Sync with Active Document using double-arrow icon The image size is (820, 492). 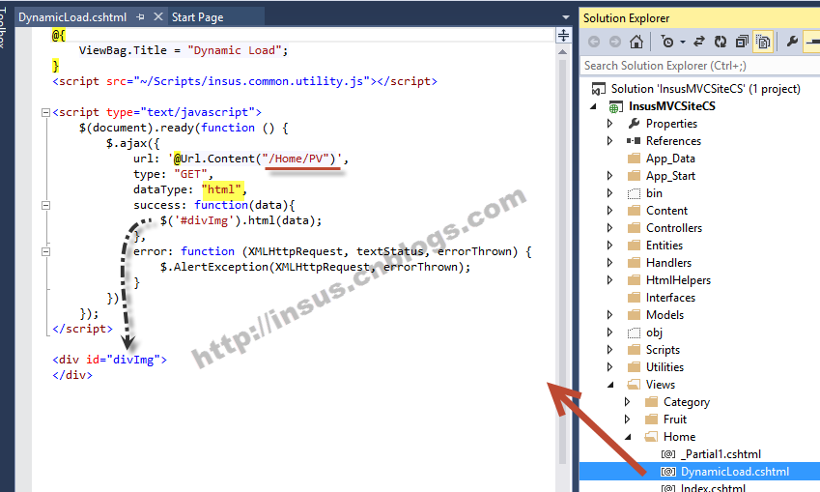tap(699, 42)
